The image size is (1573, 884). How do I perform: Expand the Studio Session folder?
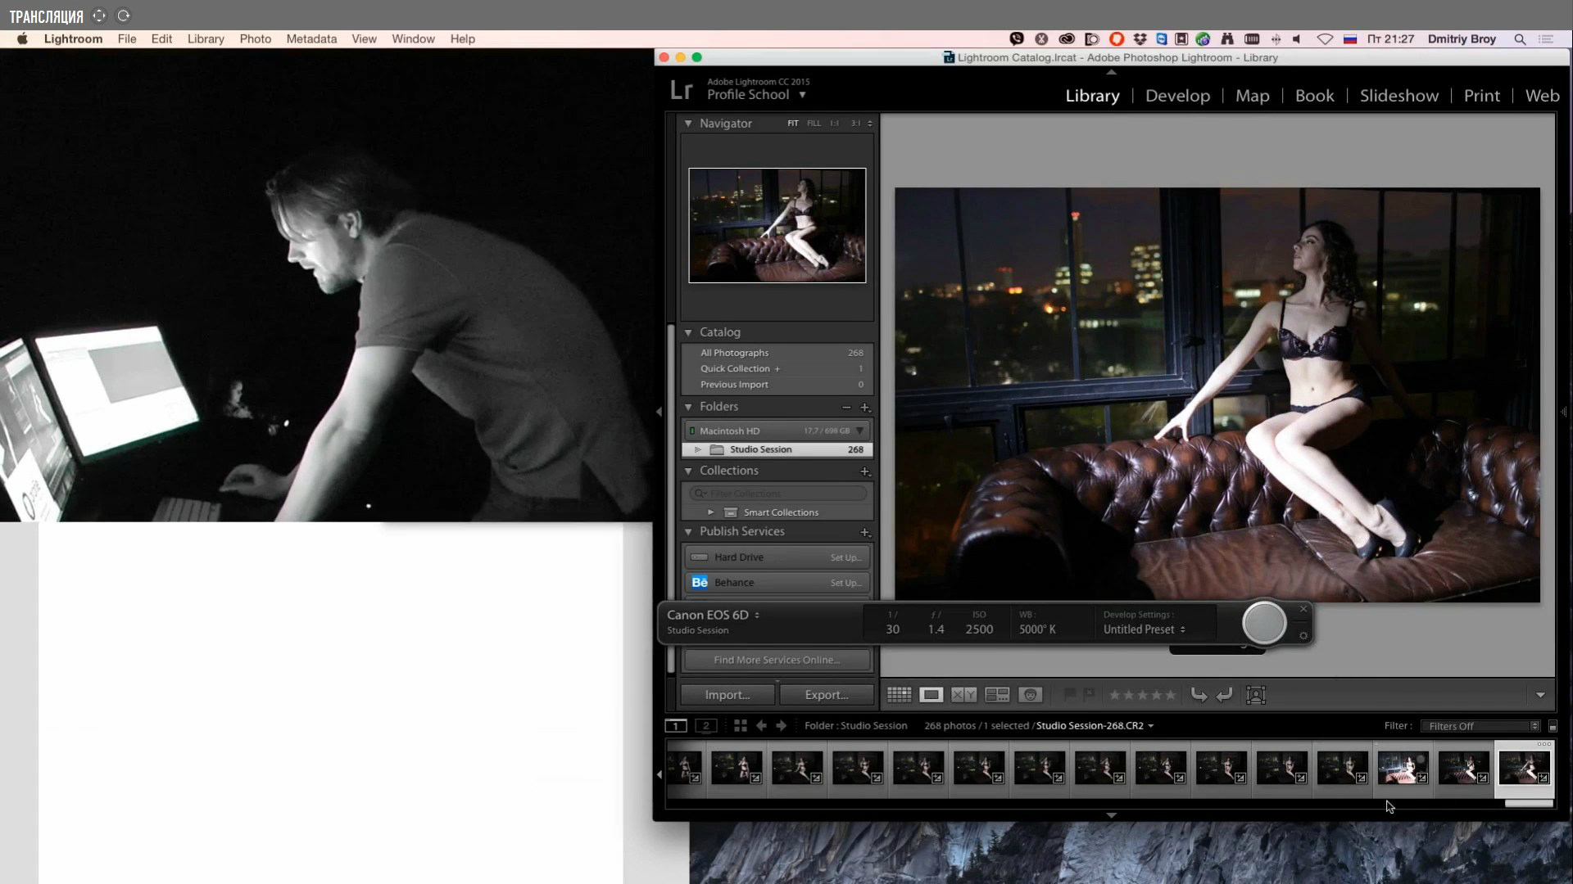coord(698,449)
